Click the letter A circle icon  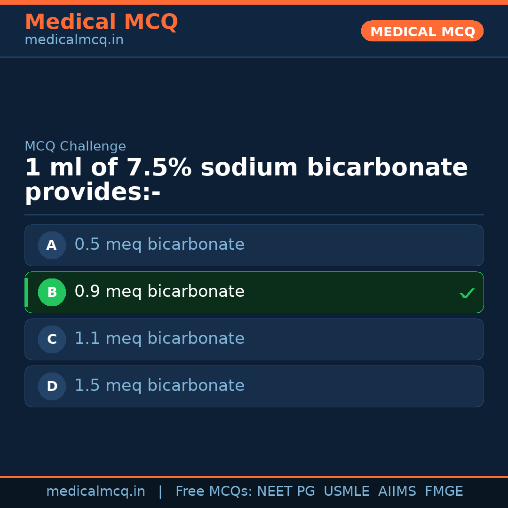[x=52, y=245]
